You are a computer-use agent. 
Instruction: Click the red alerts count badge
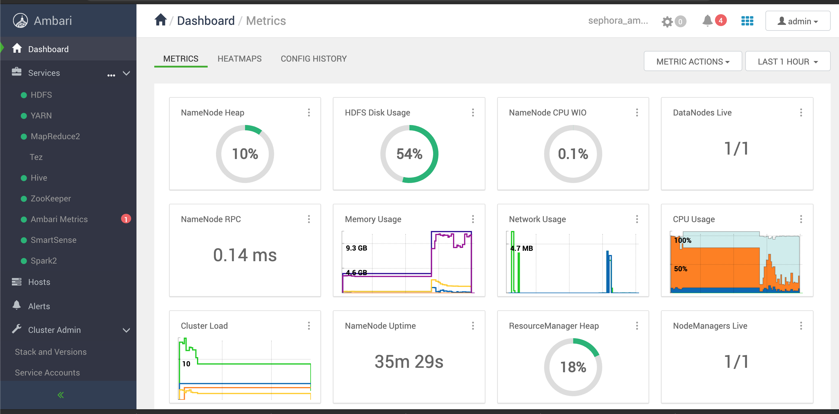click(x=720, y=20)
